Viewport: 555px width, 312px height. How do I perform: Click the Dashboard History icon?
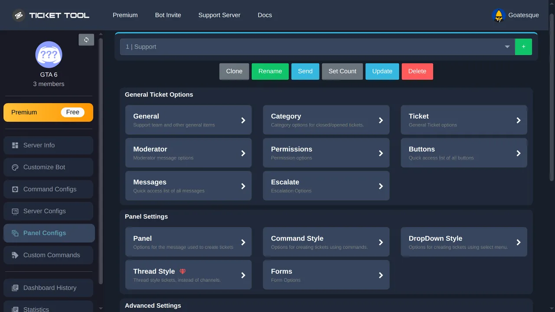pos(15,288)
